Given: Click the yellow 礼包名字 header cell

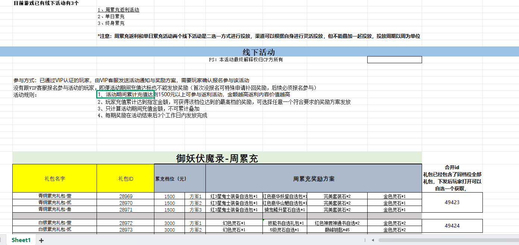Looking at the screenshot, I should 54,178.
